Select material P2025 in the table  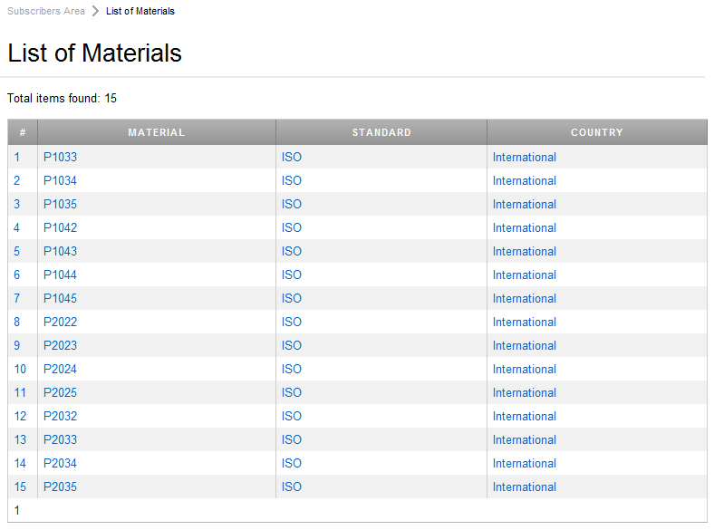[60, 392]
